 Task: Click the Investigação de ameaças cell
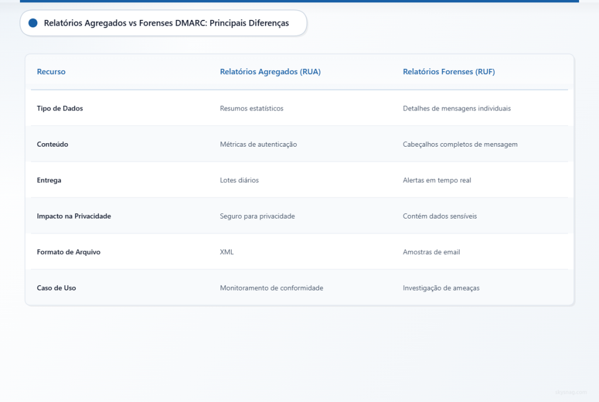[441, 287]
